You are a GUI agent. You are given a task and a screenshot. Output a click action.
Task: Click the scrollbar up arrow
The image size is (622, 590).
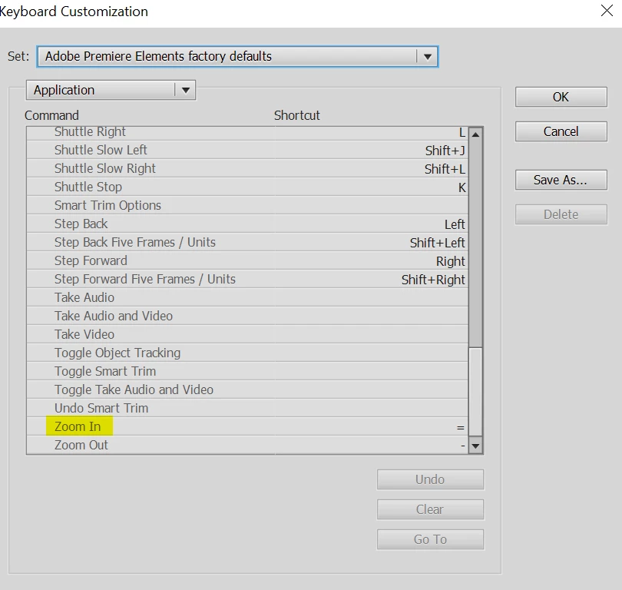[475, 134]
